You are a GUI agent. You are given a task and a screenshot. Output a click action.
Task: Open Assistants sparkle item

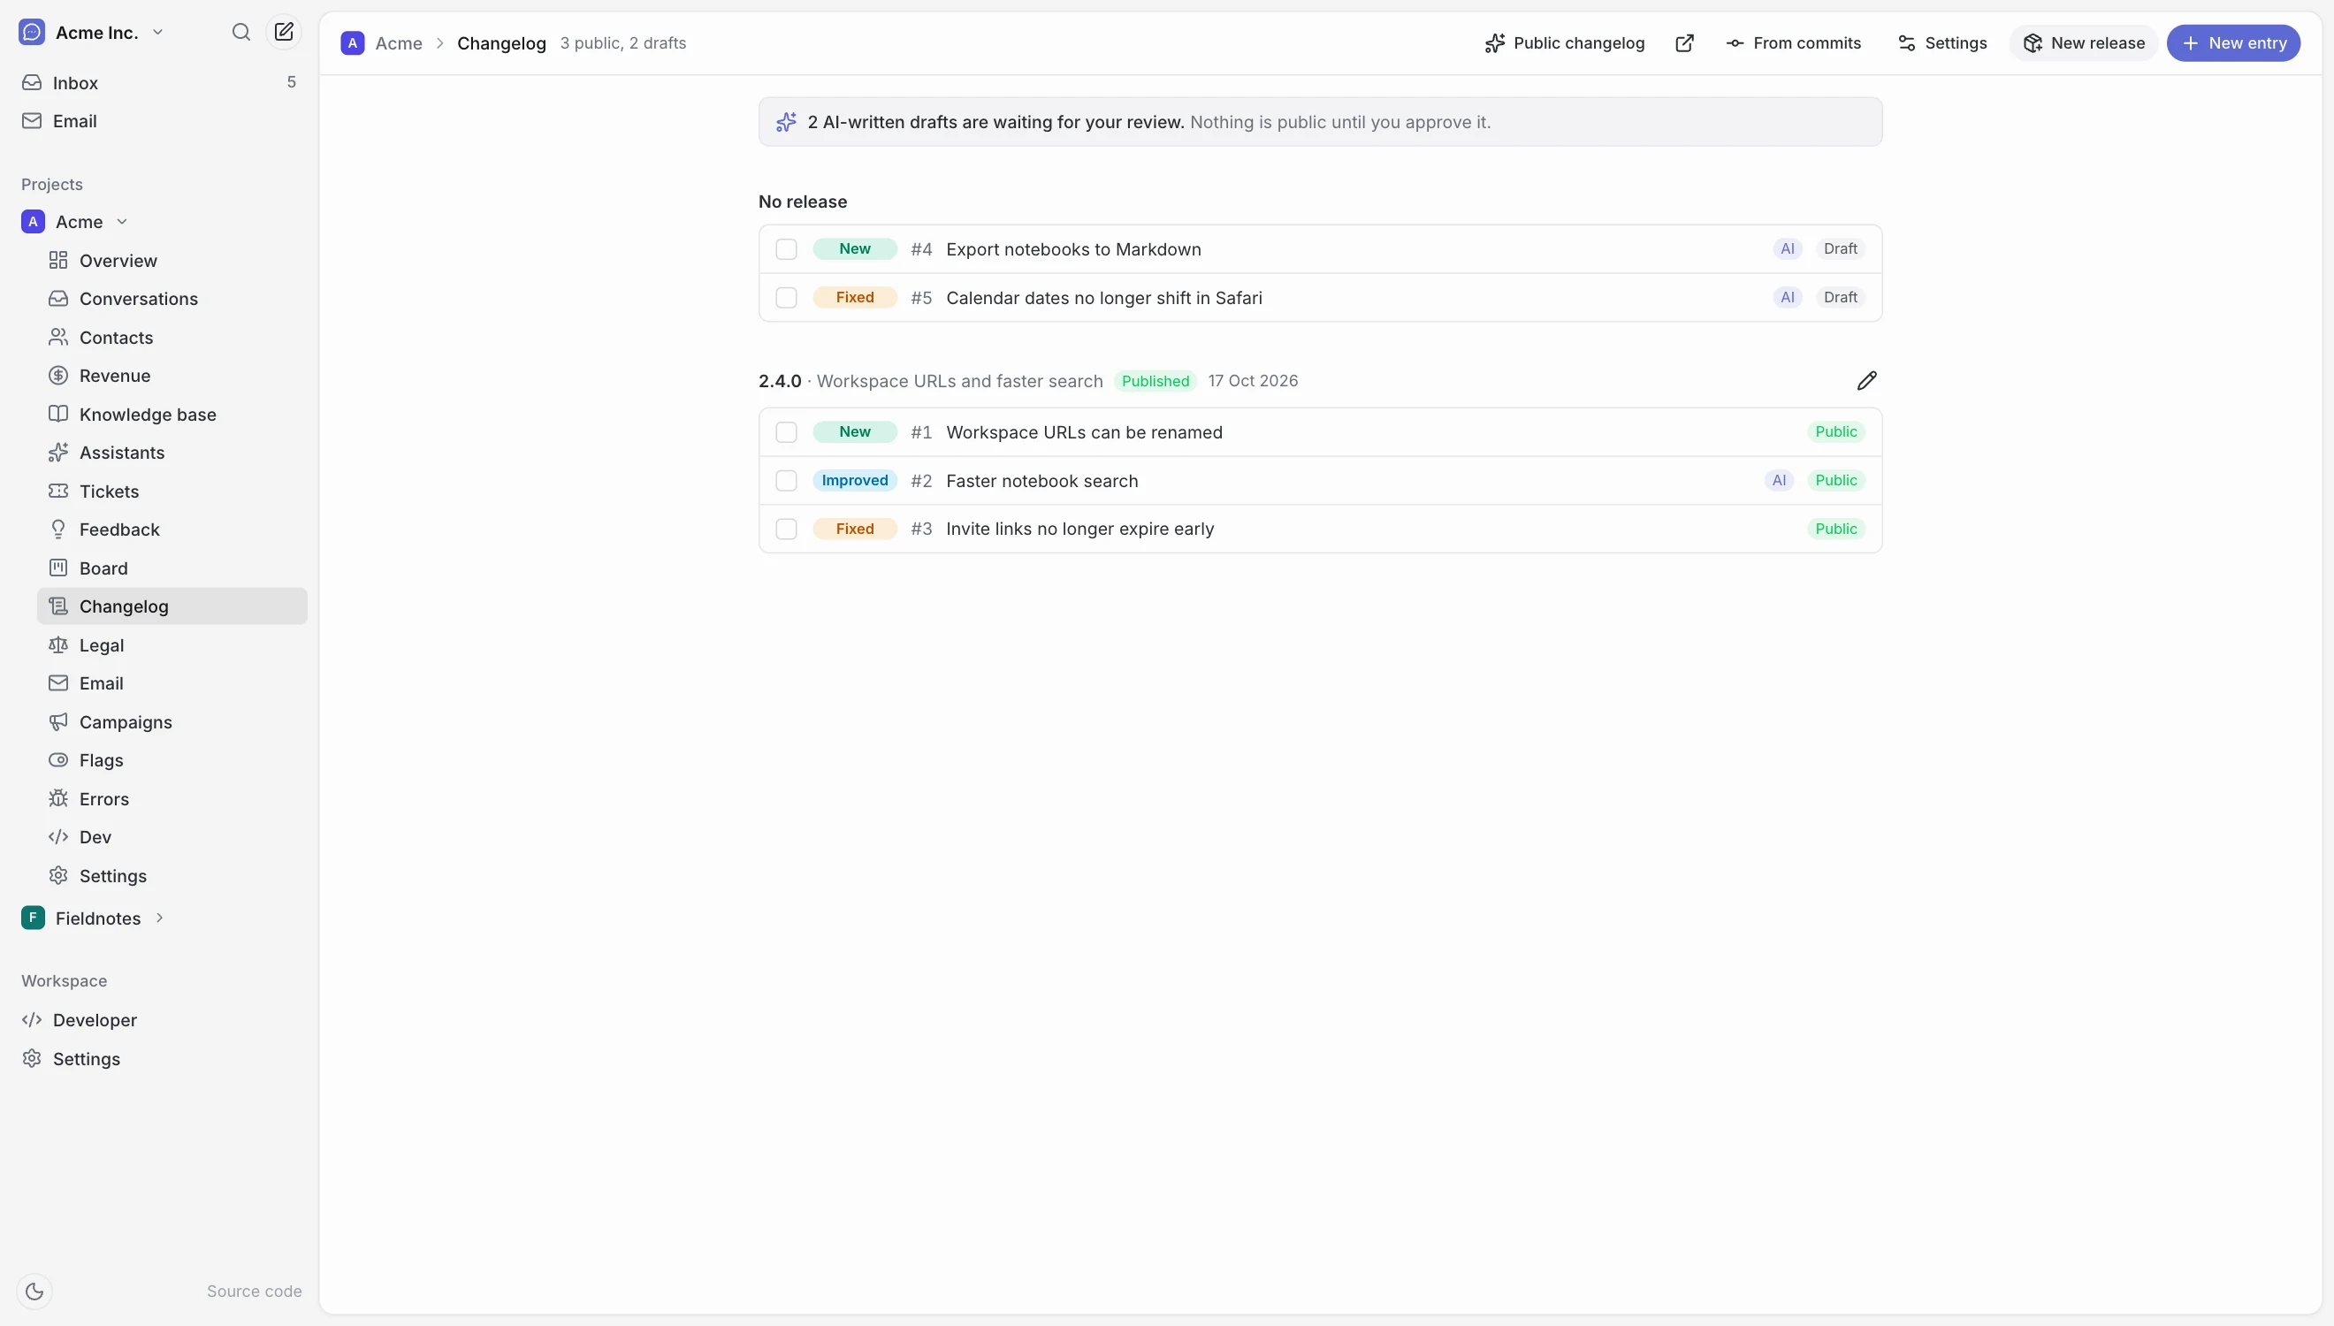172,453
